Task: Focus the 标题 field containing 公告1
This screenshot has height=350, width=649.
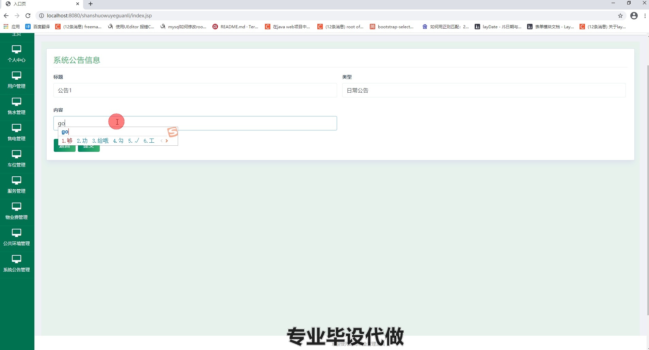Action: click(195, 90)
